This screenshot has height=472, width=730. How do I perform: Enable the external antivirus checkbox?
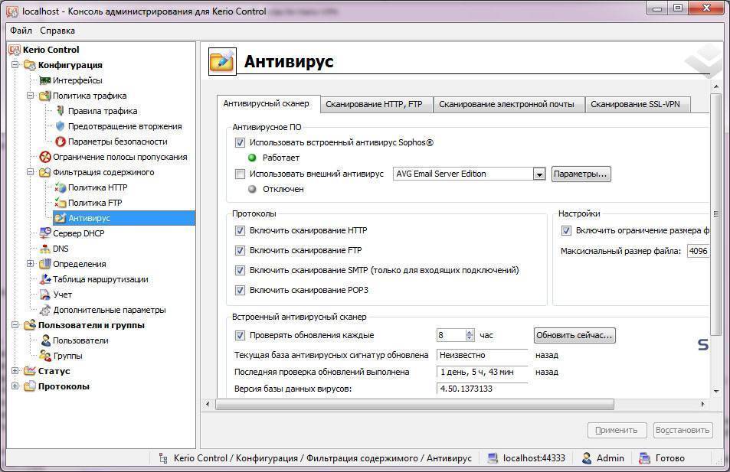pos(240,174)
